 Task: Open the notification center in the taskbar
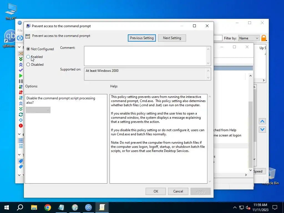click(x=275, y=207)
